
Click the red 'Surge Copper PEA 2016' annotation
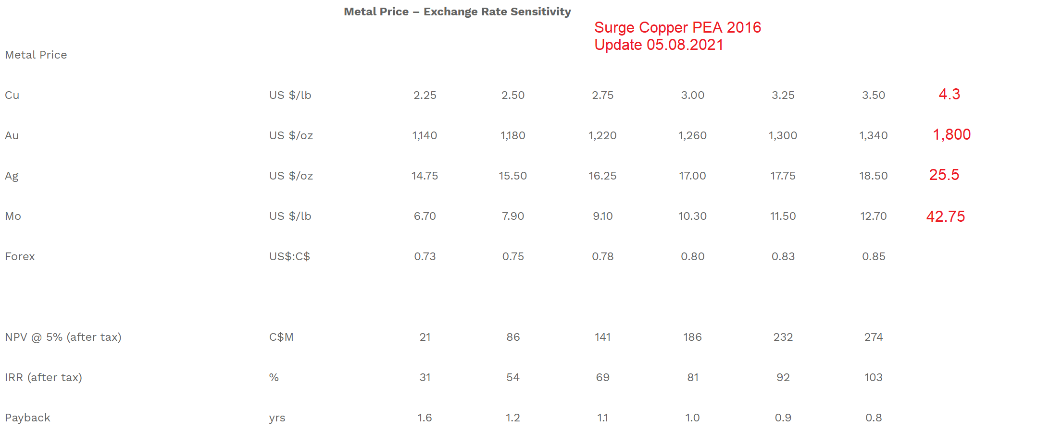click(x=677, y=27)
